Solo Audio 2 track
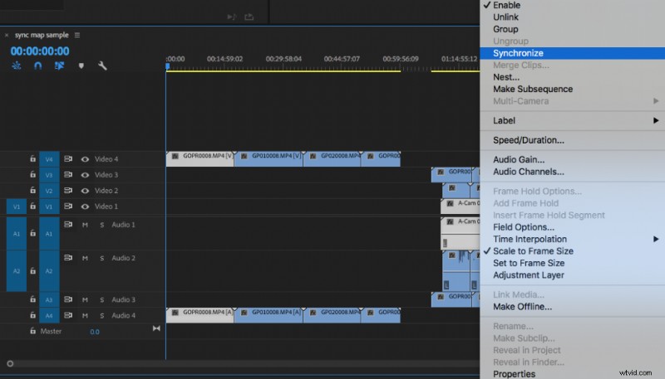665x379 pixels. 101,258
